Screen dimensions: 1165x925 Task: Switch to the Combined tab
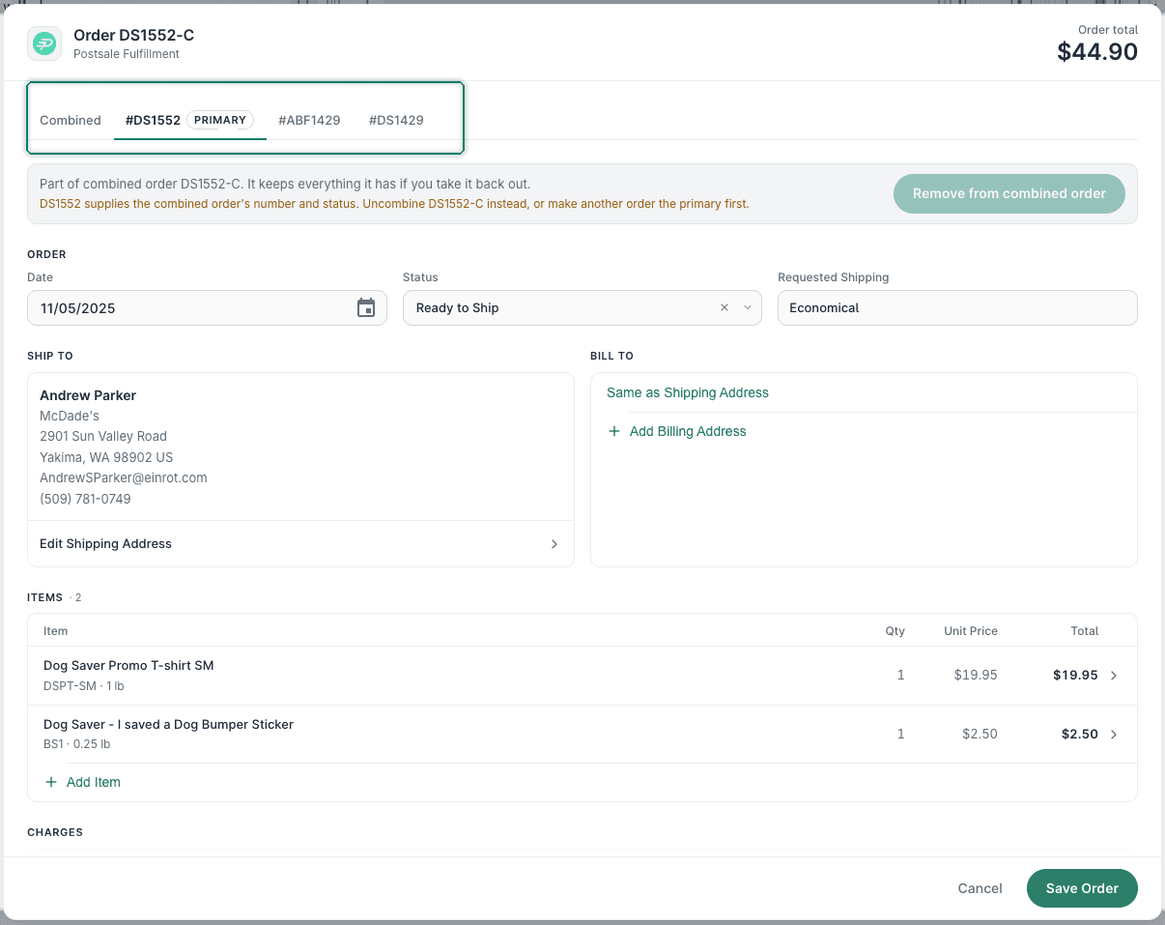71,121
